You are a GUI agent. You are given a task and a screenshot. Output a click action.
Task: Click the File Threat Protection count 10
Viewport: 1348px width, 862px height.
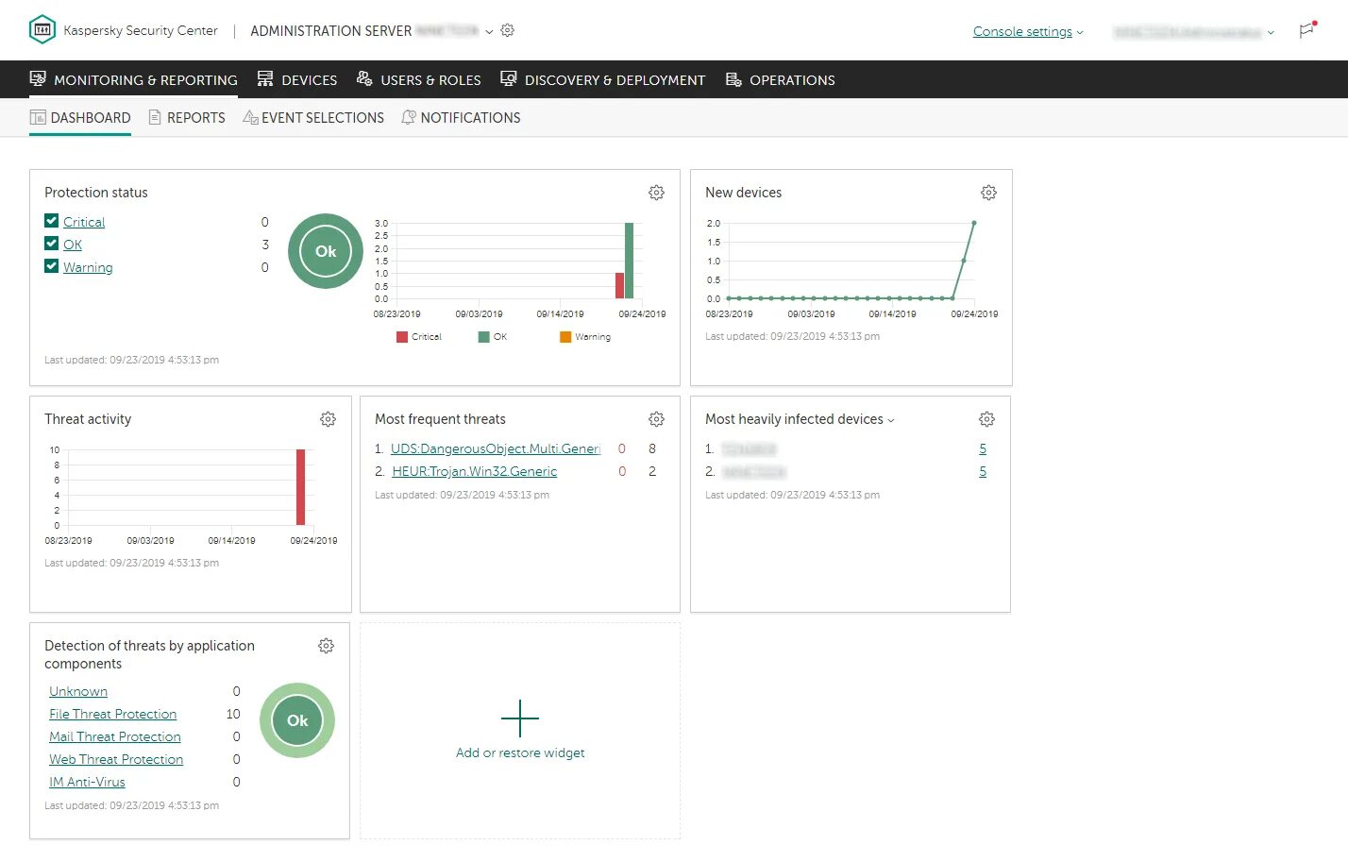tap(233, 714)
